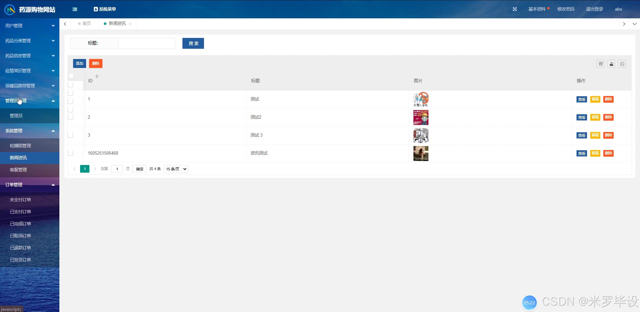Open thumbnail image for 测试 row
This screenshot has height=312, width=640.
[x=421, y=99]
